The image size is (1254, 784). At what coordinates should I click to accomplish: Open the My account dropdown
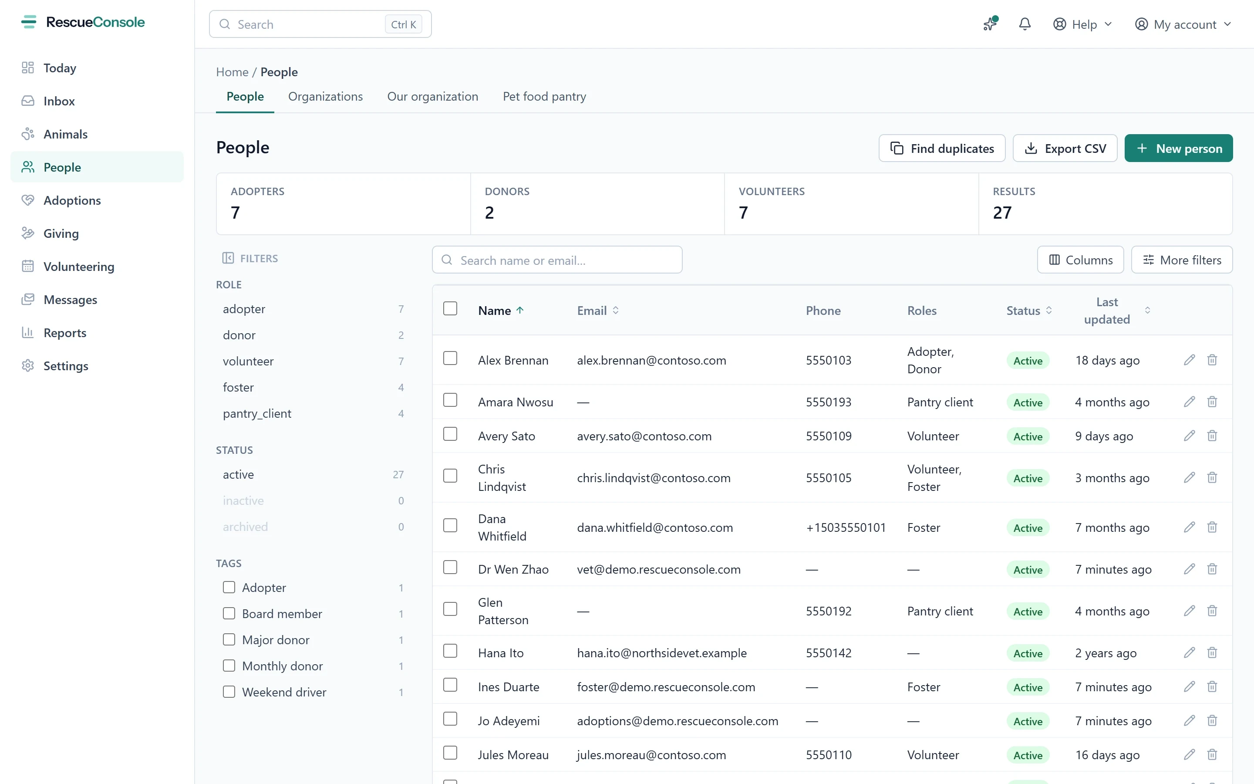coord(1183,24)
